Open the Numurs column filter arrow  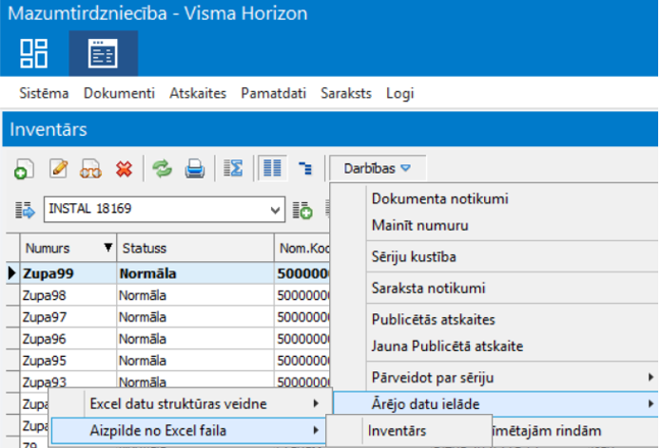click(x=107, y=248)
